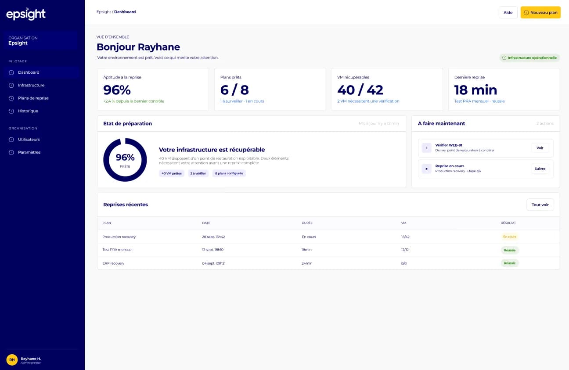Click the Rayhane H. profile name
This screenshot has height=370, width=569.
(x=31, y=359)
